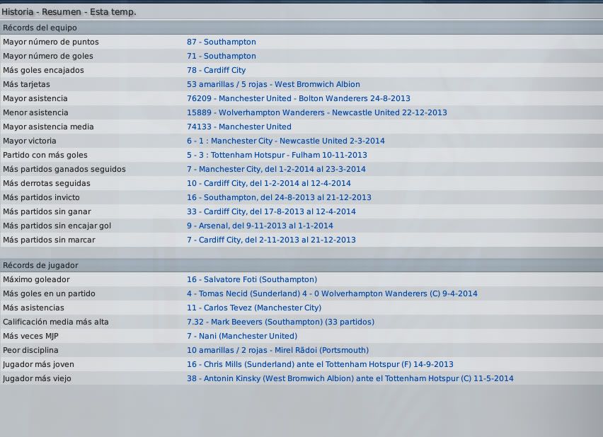This screenshot has width=603, height=437.
Task: Select the 'Máximo goleador' row label
Action: point(36,279)
